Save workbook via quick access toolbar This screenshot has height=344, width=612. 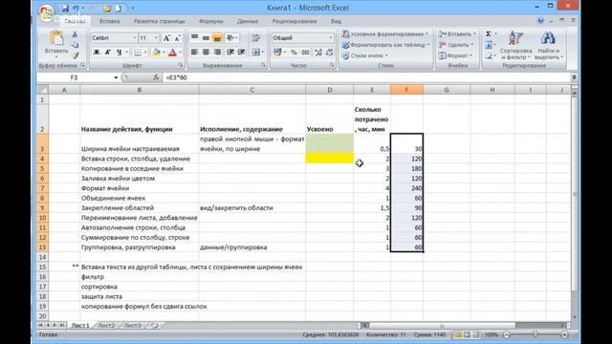click(65, 9)
